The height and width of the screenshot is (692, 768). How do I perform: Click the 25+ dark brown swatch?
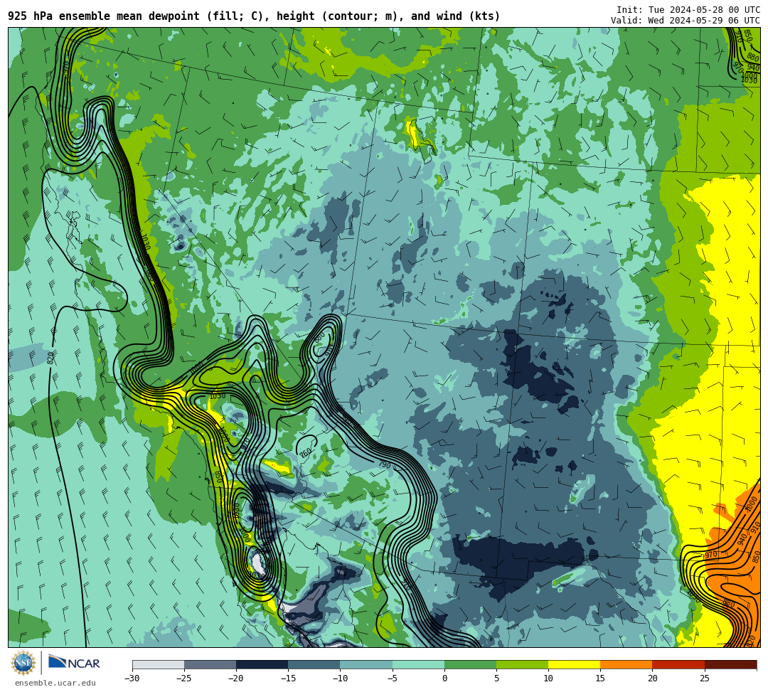pos(730,664)
